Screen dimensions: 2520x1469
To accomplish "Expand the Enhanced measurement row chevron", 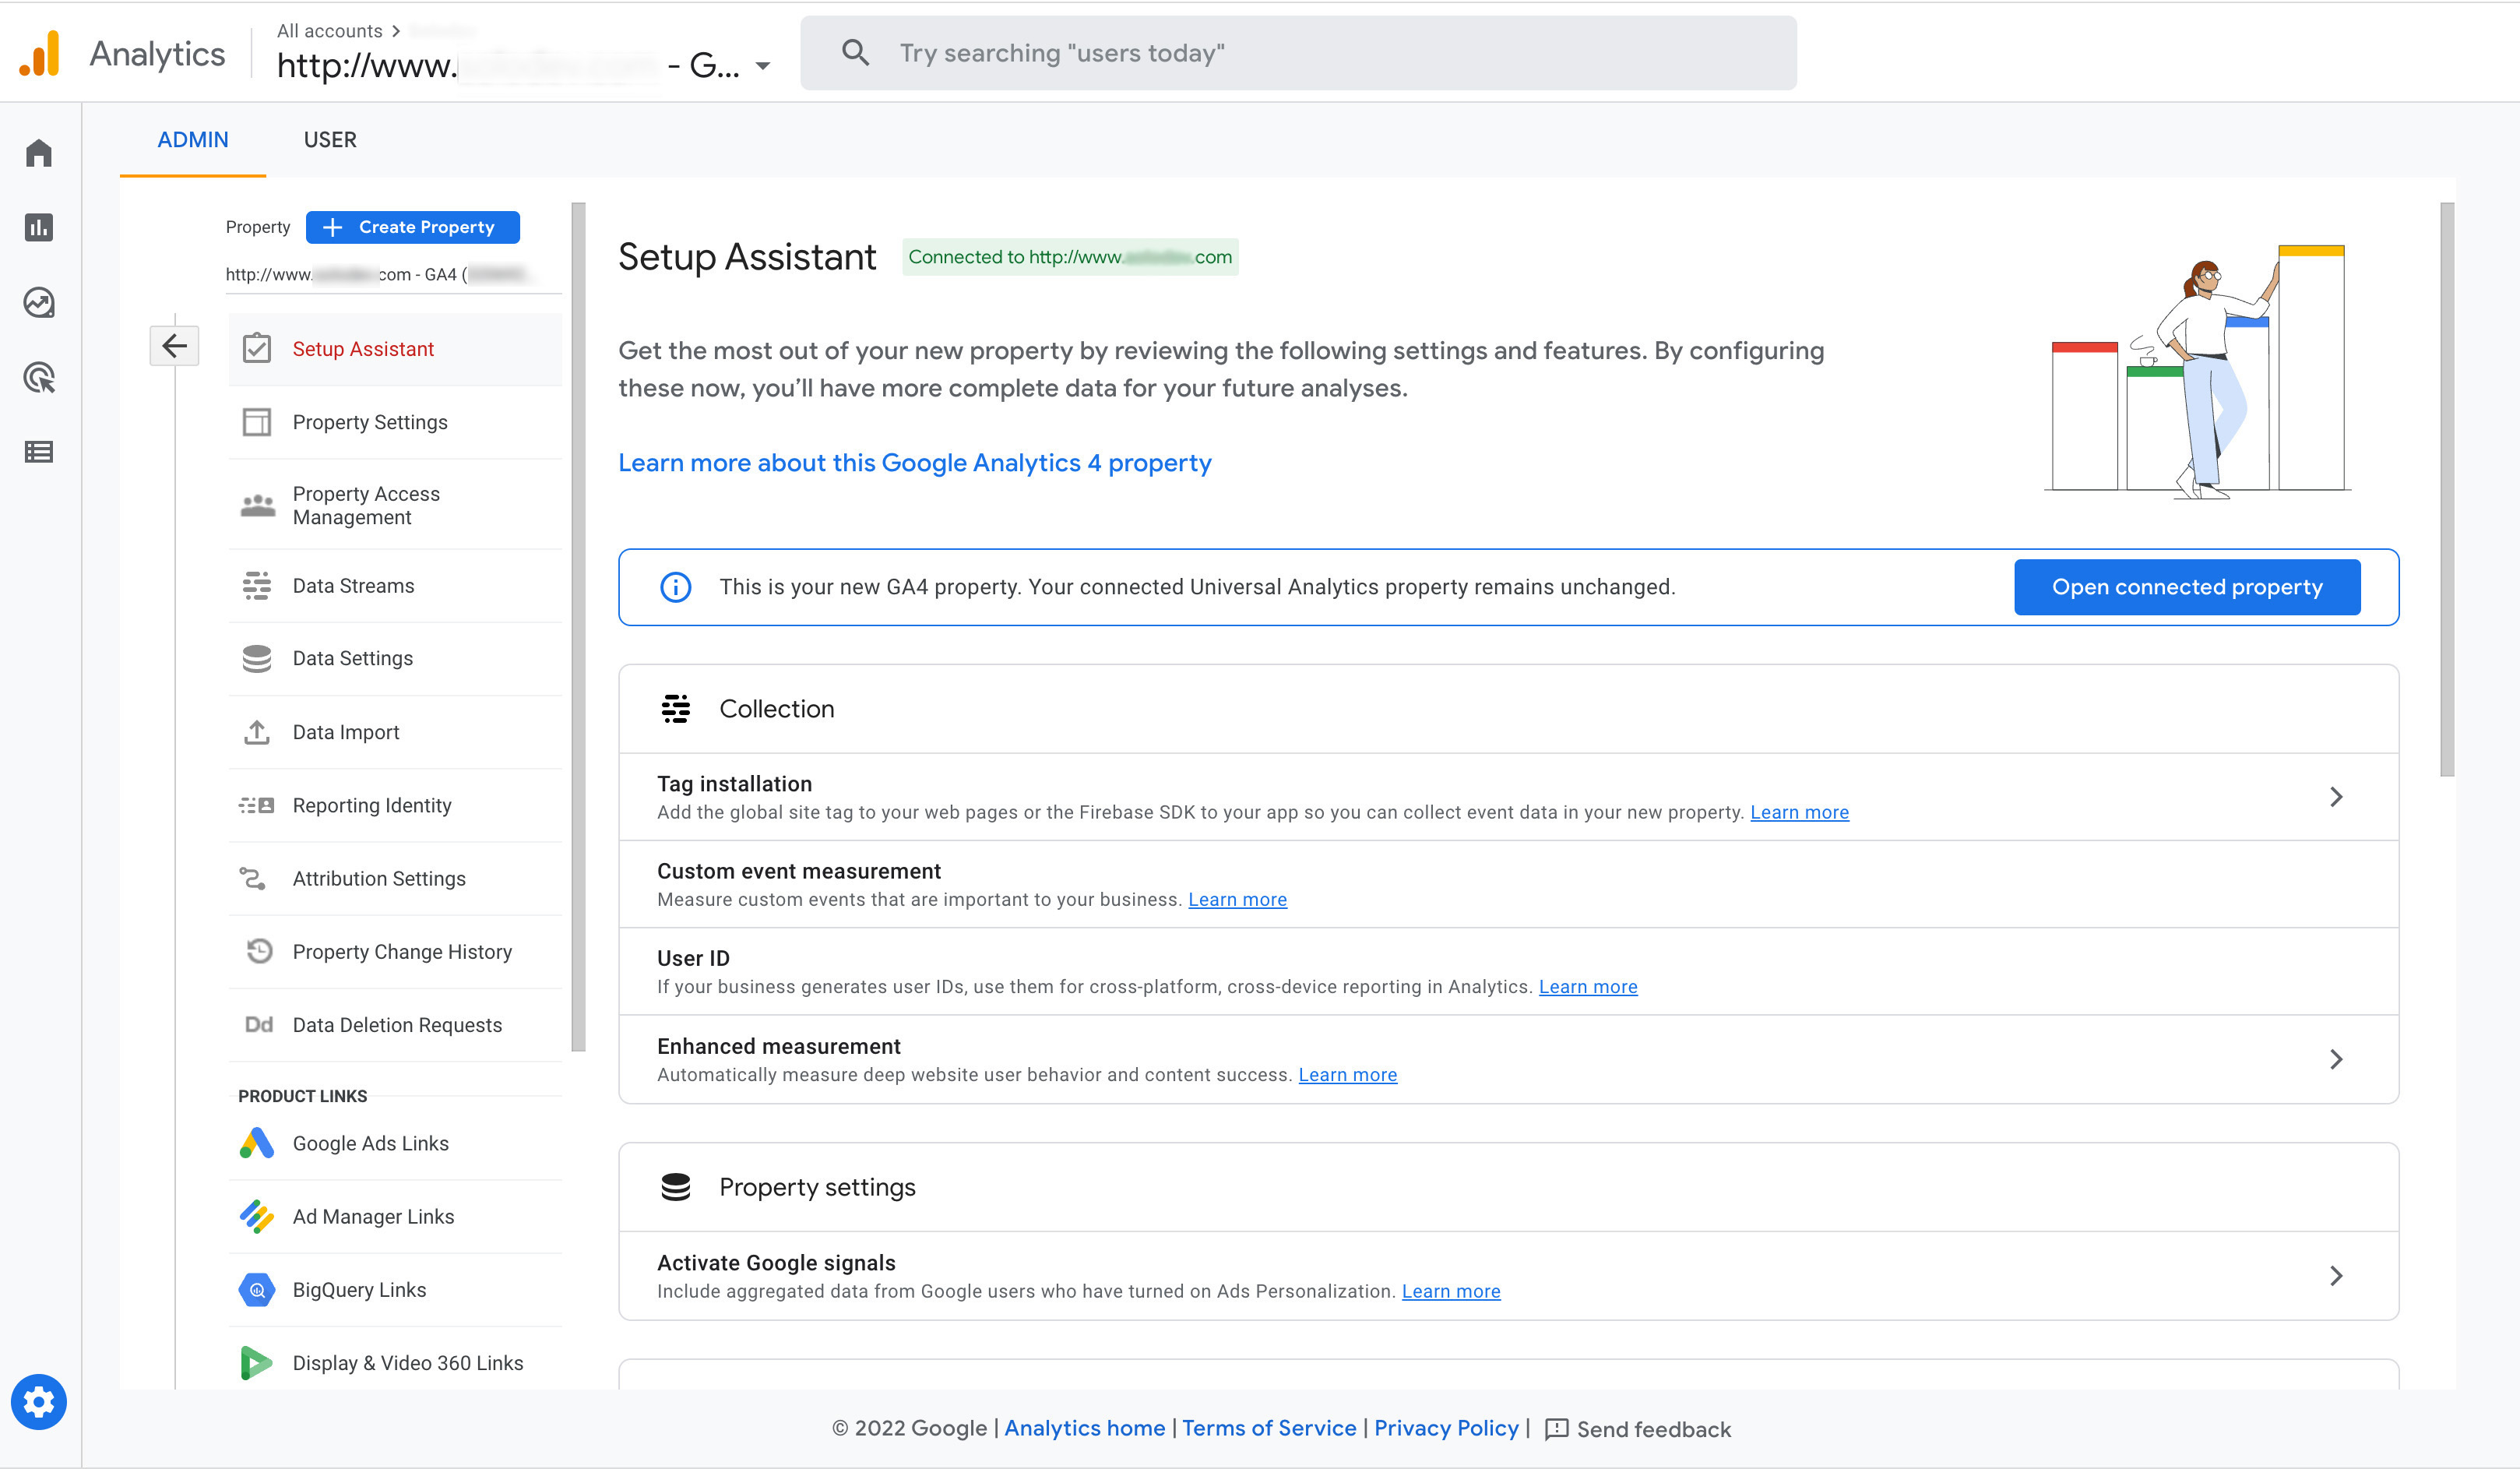I will (2336, 1059).
